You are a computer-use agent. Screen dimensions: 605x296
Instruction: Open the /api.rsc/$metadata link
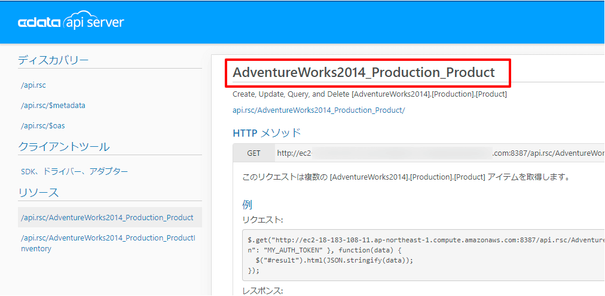[53, 106]
